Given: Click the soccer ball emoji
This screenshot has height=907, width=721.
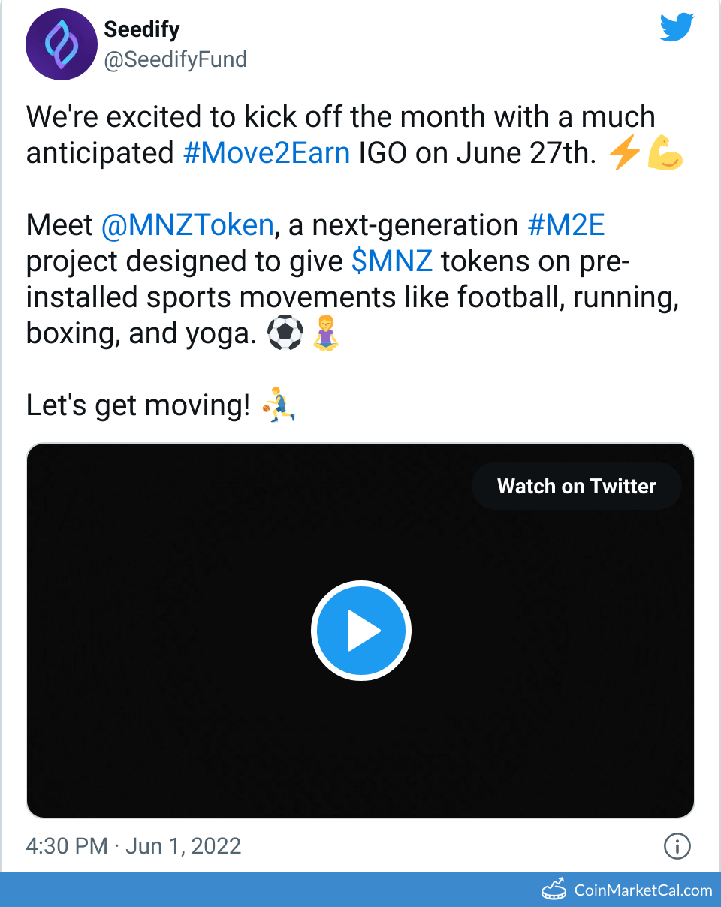Looking at the screenshot, I should click(285, 333).
